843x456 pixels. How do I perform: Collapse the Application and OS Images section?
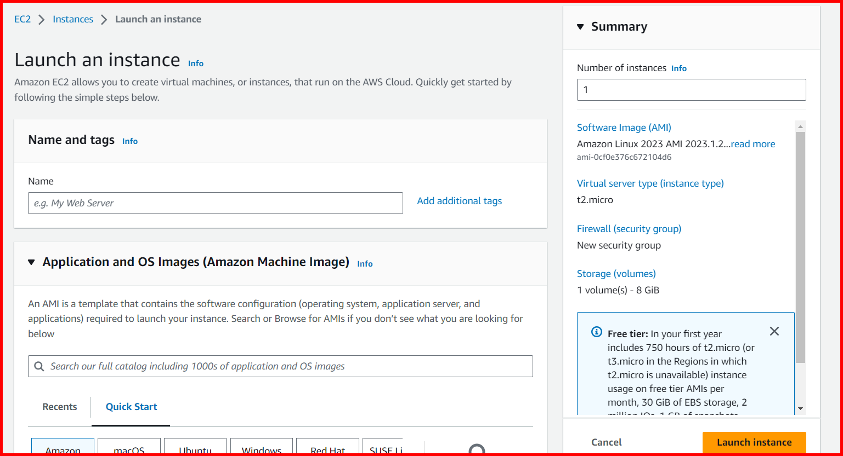(31, 262)
